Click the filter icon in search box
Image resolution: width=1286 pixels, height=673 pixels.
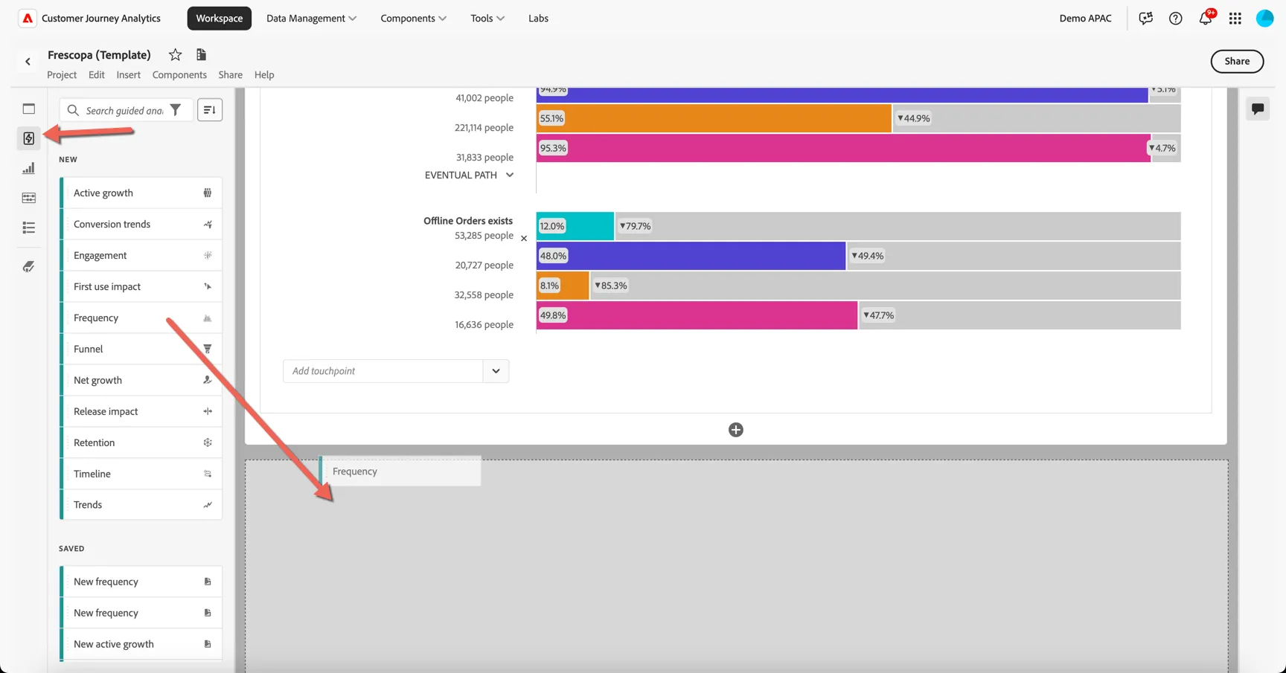click(x=176, y=110)
